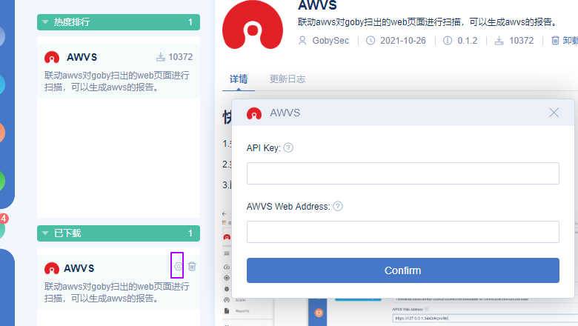Screen dimensions: 578x326
Task: Click the download count 10372 in list card
Action: tap(180, 57)
